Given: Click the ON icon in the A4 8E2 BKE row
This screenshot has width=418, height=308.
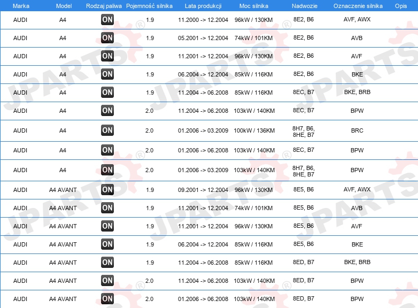Looking at the screenshot, I should (107, 74).
